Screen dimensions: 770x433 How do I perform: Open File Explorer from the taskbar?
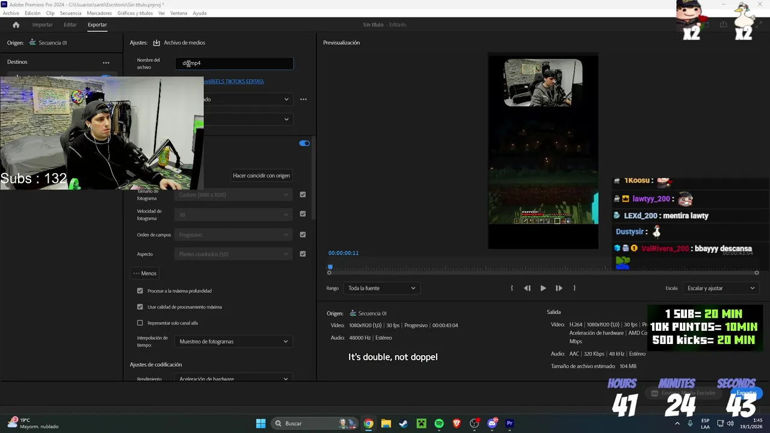click(386, 423)
